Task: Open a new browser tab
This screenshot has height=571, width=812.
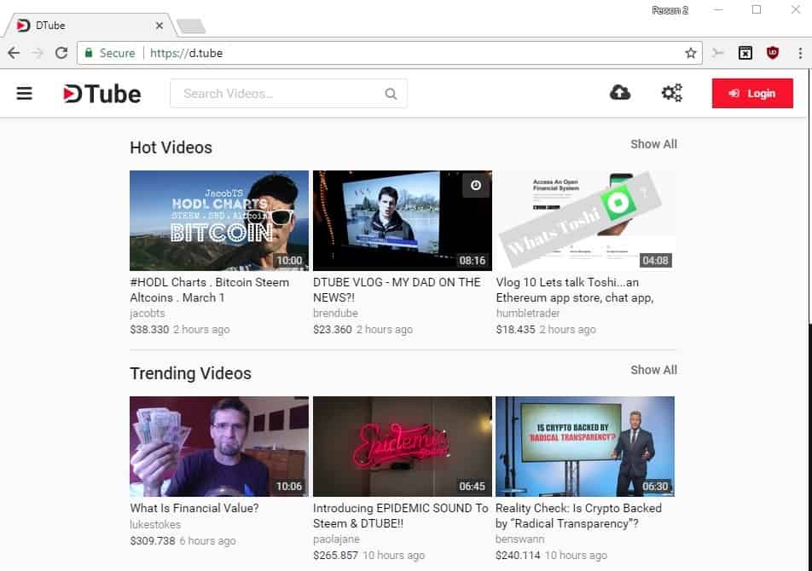Action: click(190, 26)
